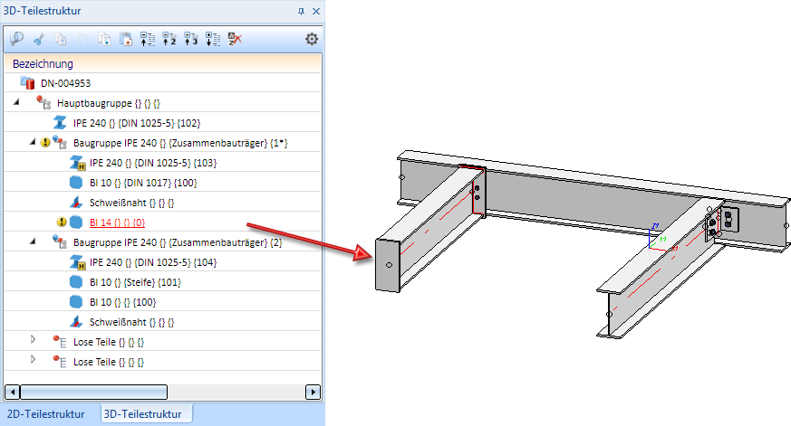Select the first Schweißnaht entry
Viewport: 791px width, 426px height.
[x=131, y=203]
